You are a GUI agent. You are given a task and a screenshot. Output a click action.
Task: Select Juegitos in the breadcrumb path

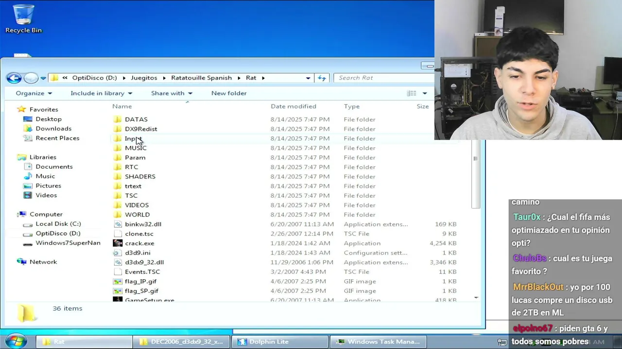pyautogui.click(x=144, y=78)
